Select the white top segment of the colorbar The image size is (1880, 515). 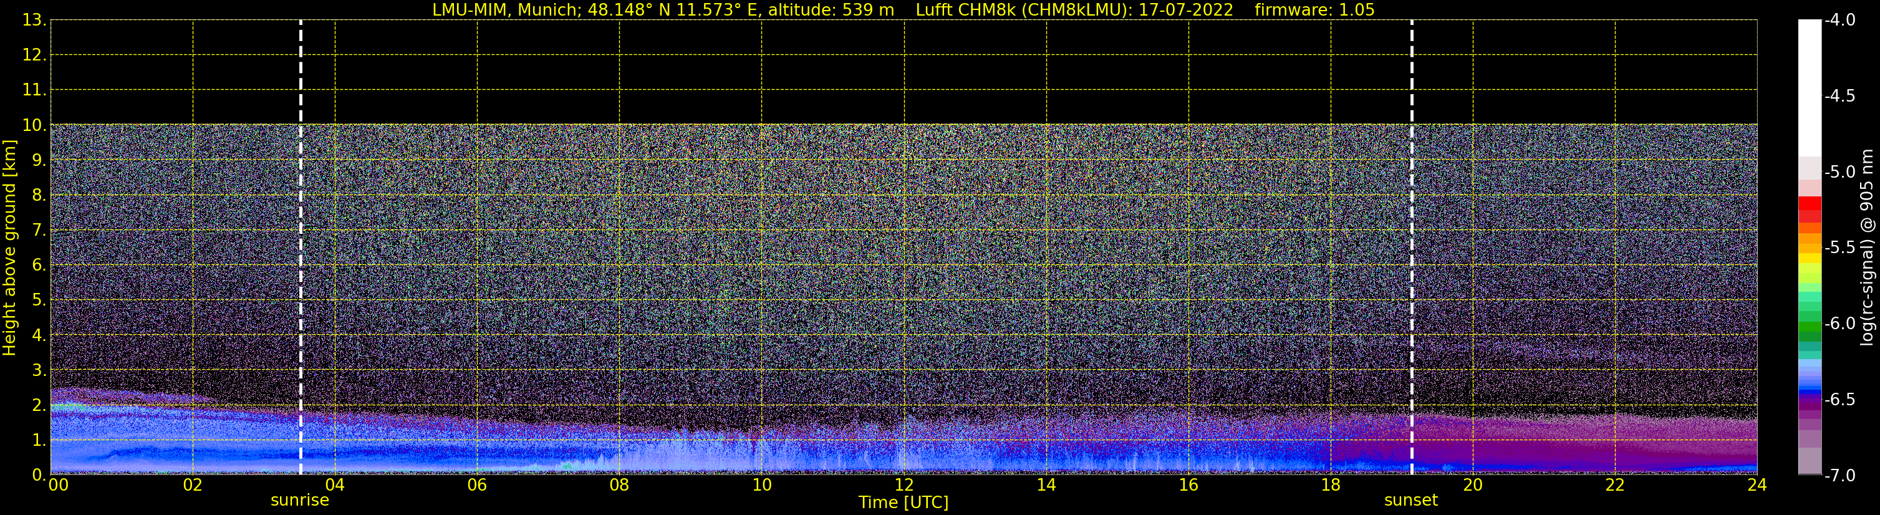point(1809,89)
